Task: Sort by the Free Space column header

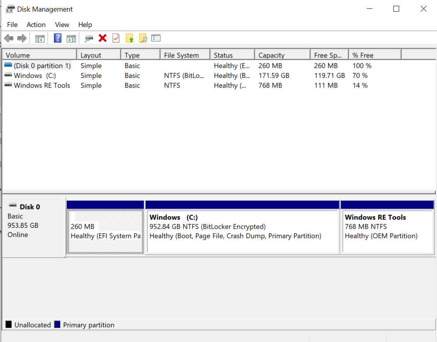Action: click(330, 55)
